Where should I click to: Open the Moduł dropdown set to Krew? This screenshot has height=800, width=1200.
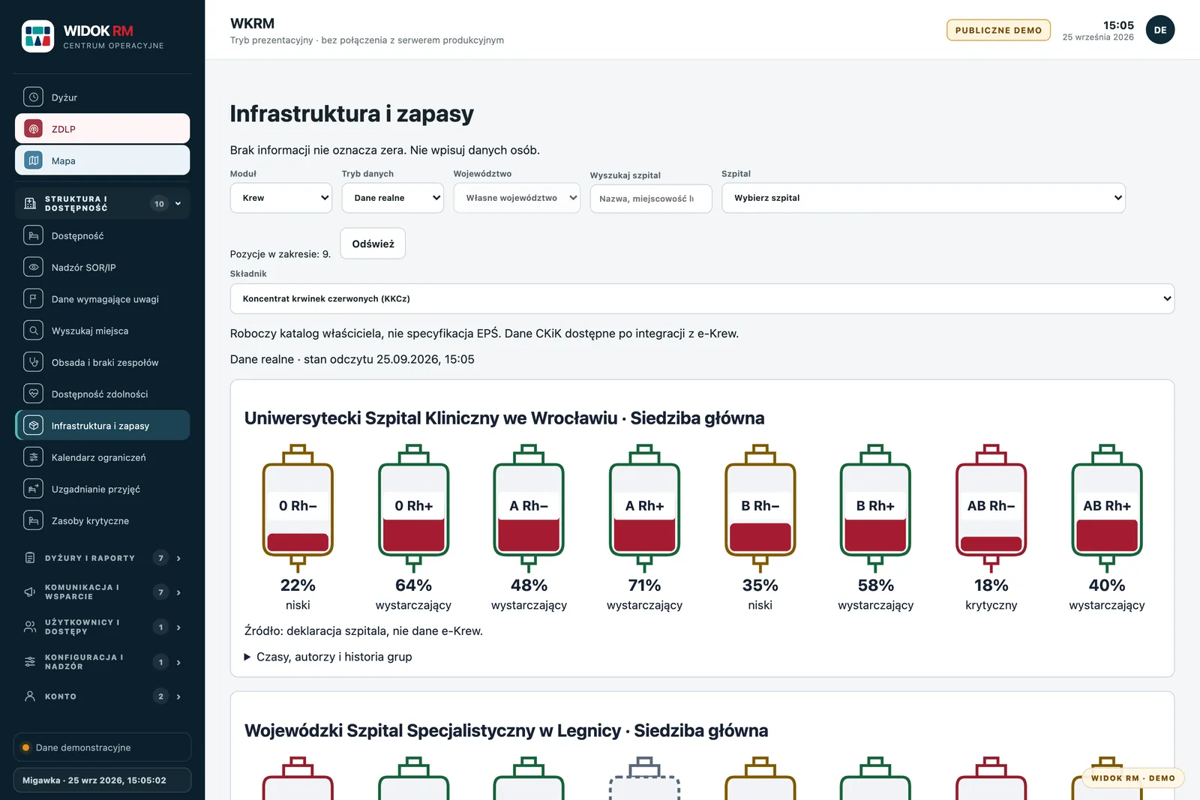tap(281, 198)
